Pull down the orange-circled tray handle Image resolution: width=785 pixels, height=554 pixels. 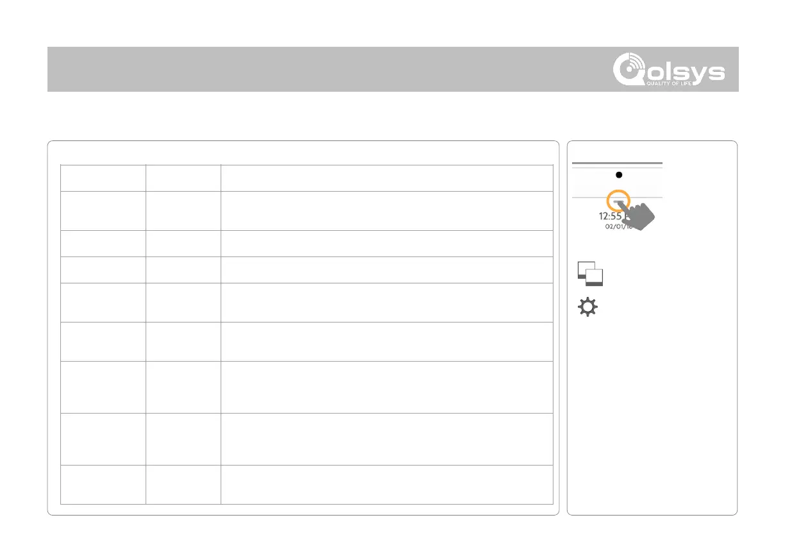[617, 201]
